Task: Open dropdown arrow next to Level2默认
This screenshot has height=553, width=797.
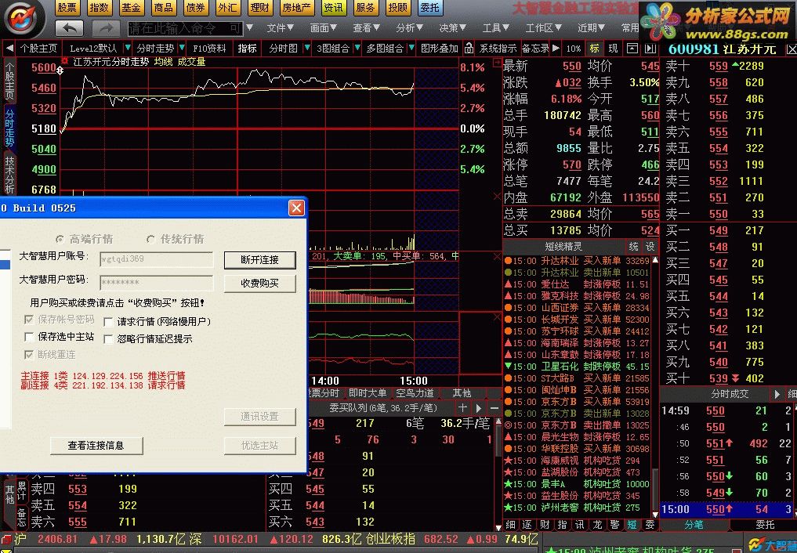Action: [126, 49]
